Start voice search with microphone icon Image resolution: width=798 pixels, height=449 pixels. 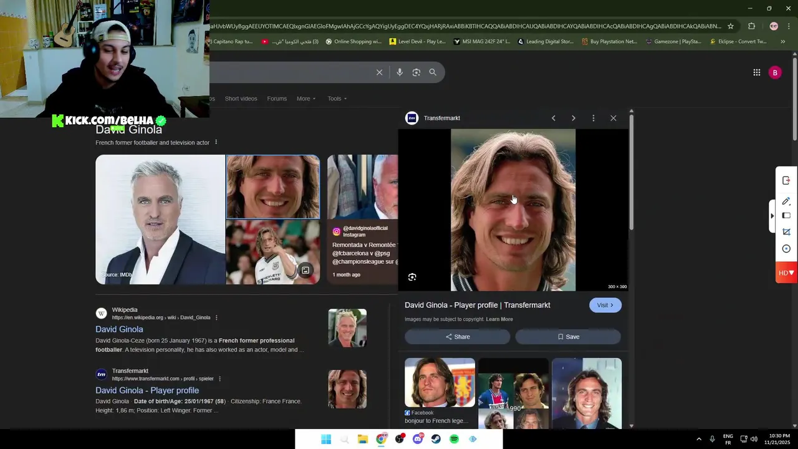(x=400, y=72)
